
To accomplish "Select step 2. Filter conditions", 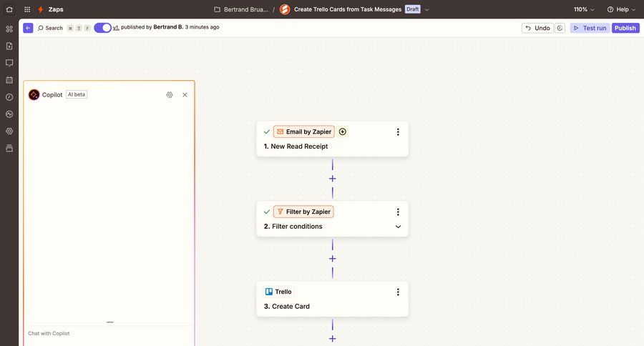I will click(293, 226).
